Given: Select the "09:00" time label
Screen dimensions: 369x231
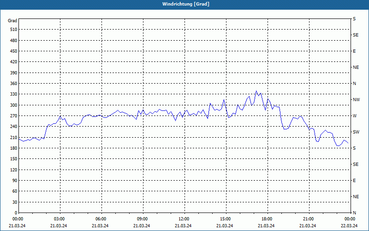Looking at the screenshot, I should (143, 219).
